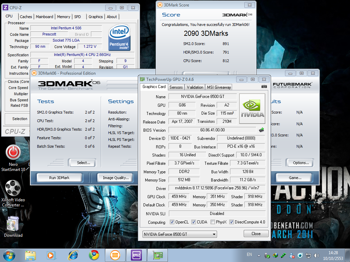
Task: Click the volume speaker tray icon
Action: click(316, 256)
